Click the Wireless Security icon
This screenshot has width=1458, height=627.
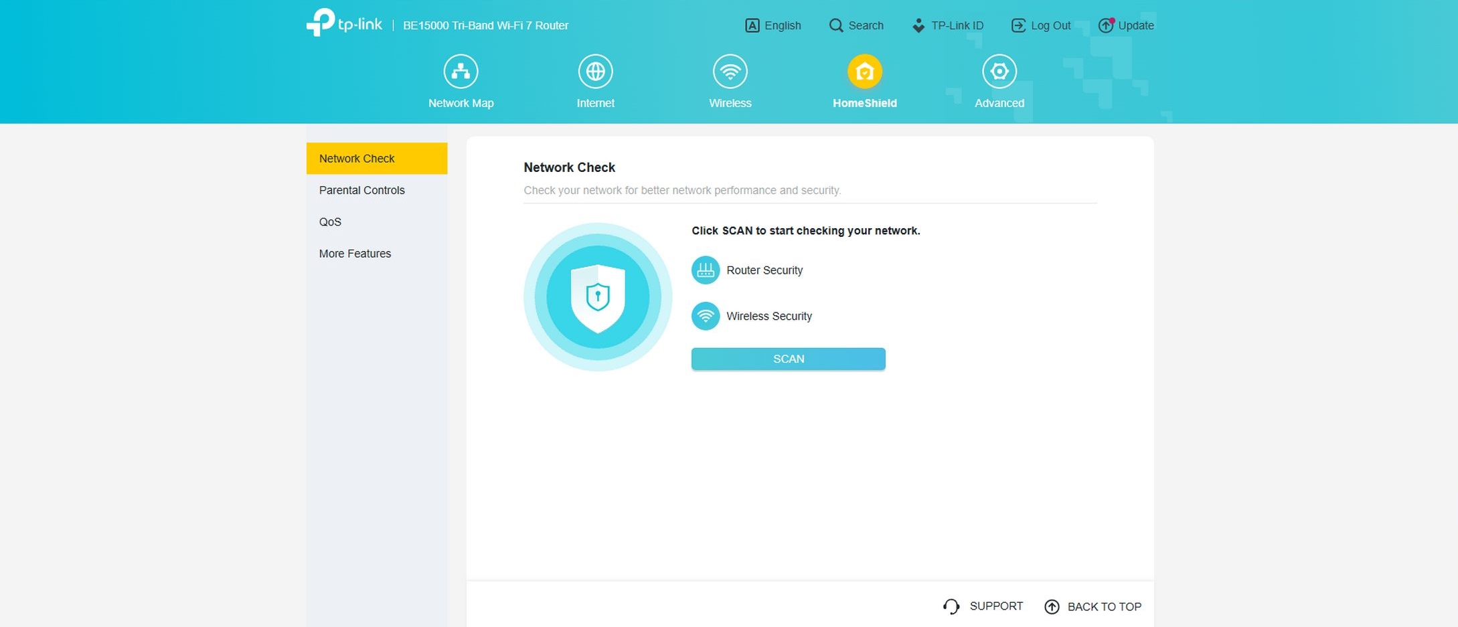(705, 316)
